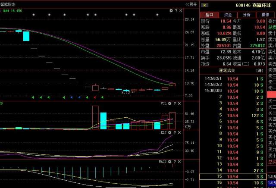Click 今开 value 9.80

point(260,21)
